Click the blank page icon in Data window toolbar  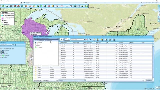(94, 39)
